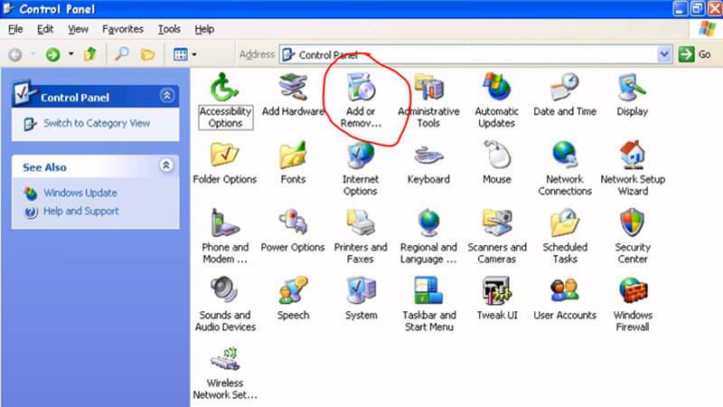The width and height of the screenshot is (723, 407).
Task: Collapse the Control Panel sidebar section
Action: [166, 96]
